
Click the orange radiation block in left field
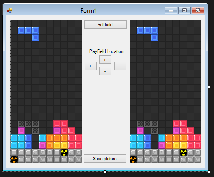(14, 159)
